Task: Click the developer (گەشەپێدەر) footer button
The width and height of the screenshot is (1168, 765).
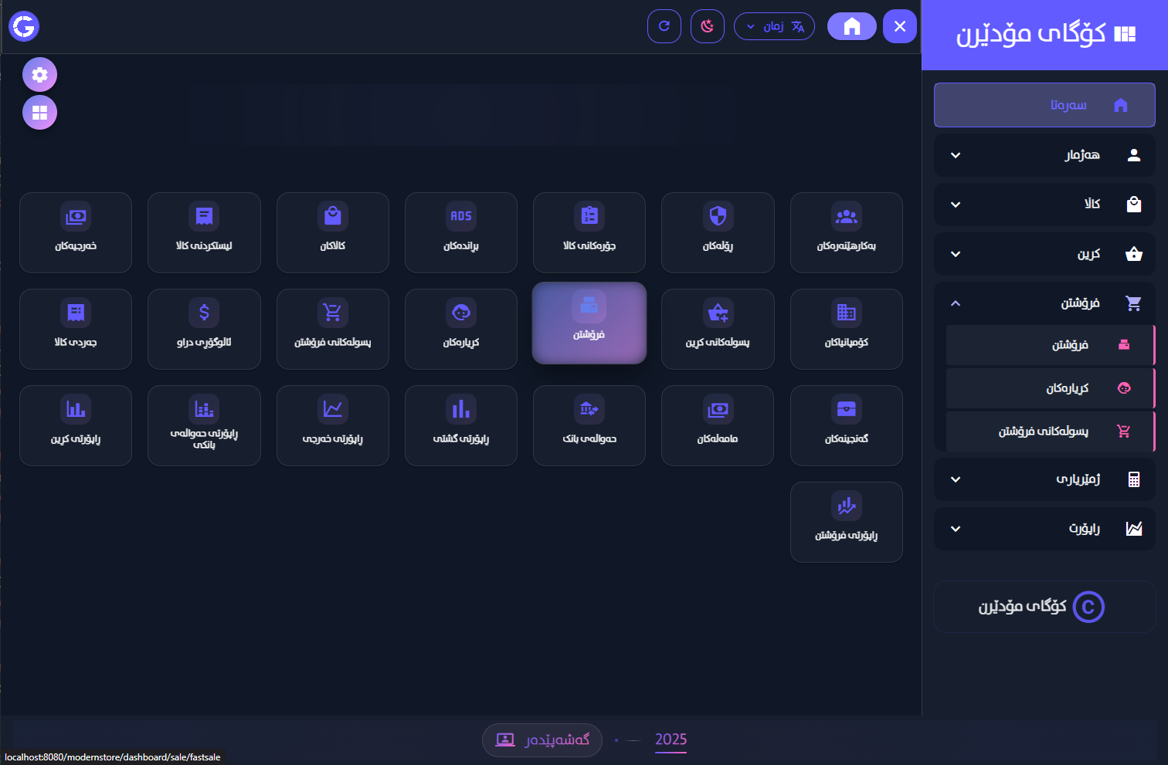Action: pyautogui.click(x=542, y=740)
